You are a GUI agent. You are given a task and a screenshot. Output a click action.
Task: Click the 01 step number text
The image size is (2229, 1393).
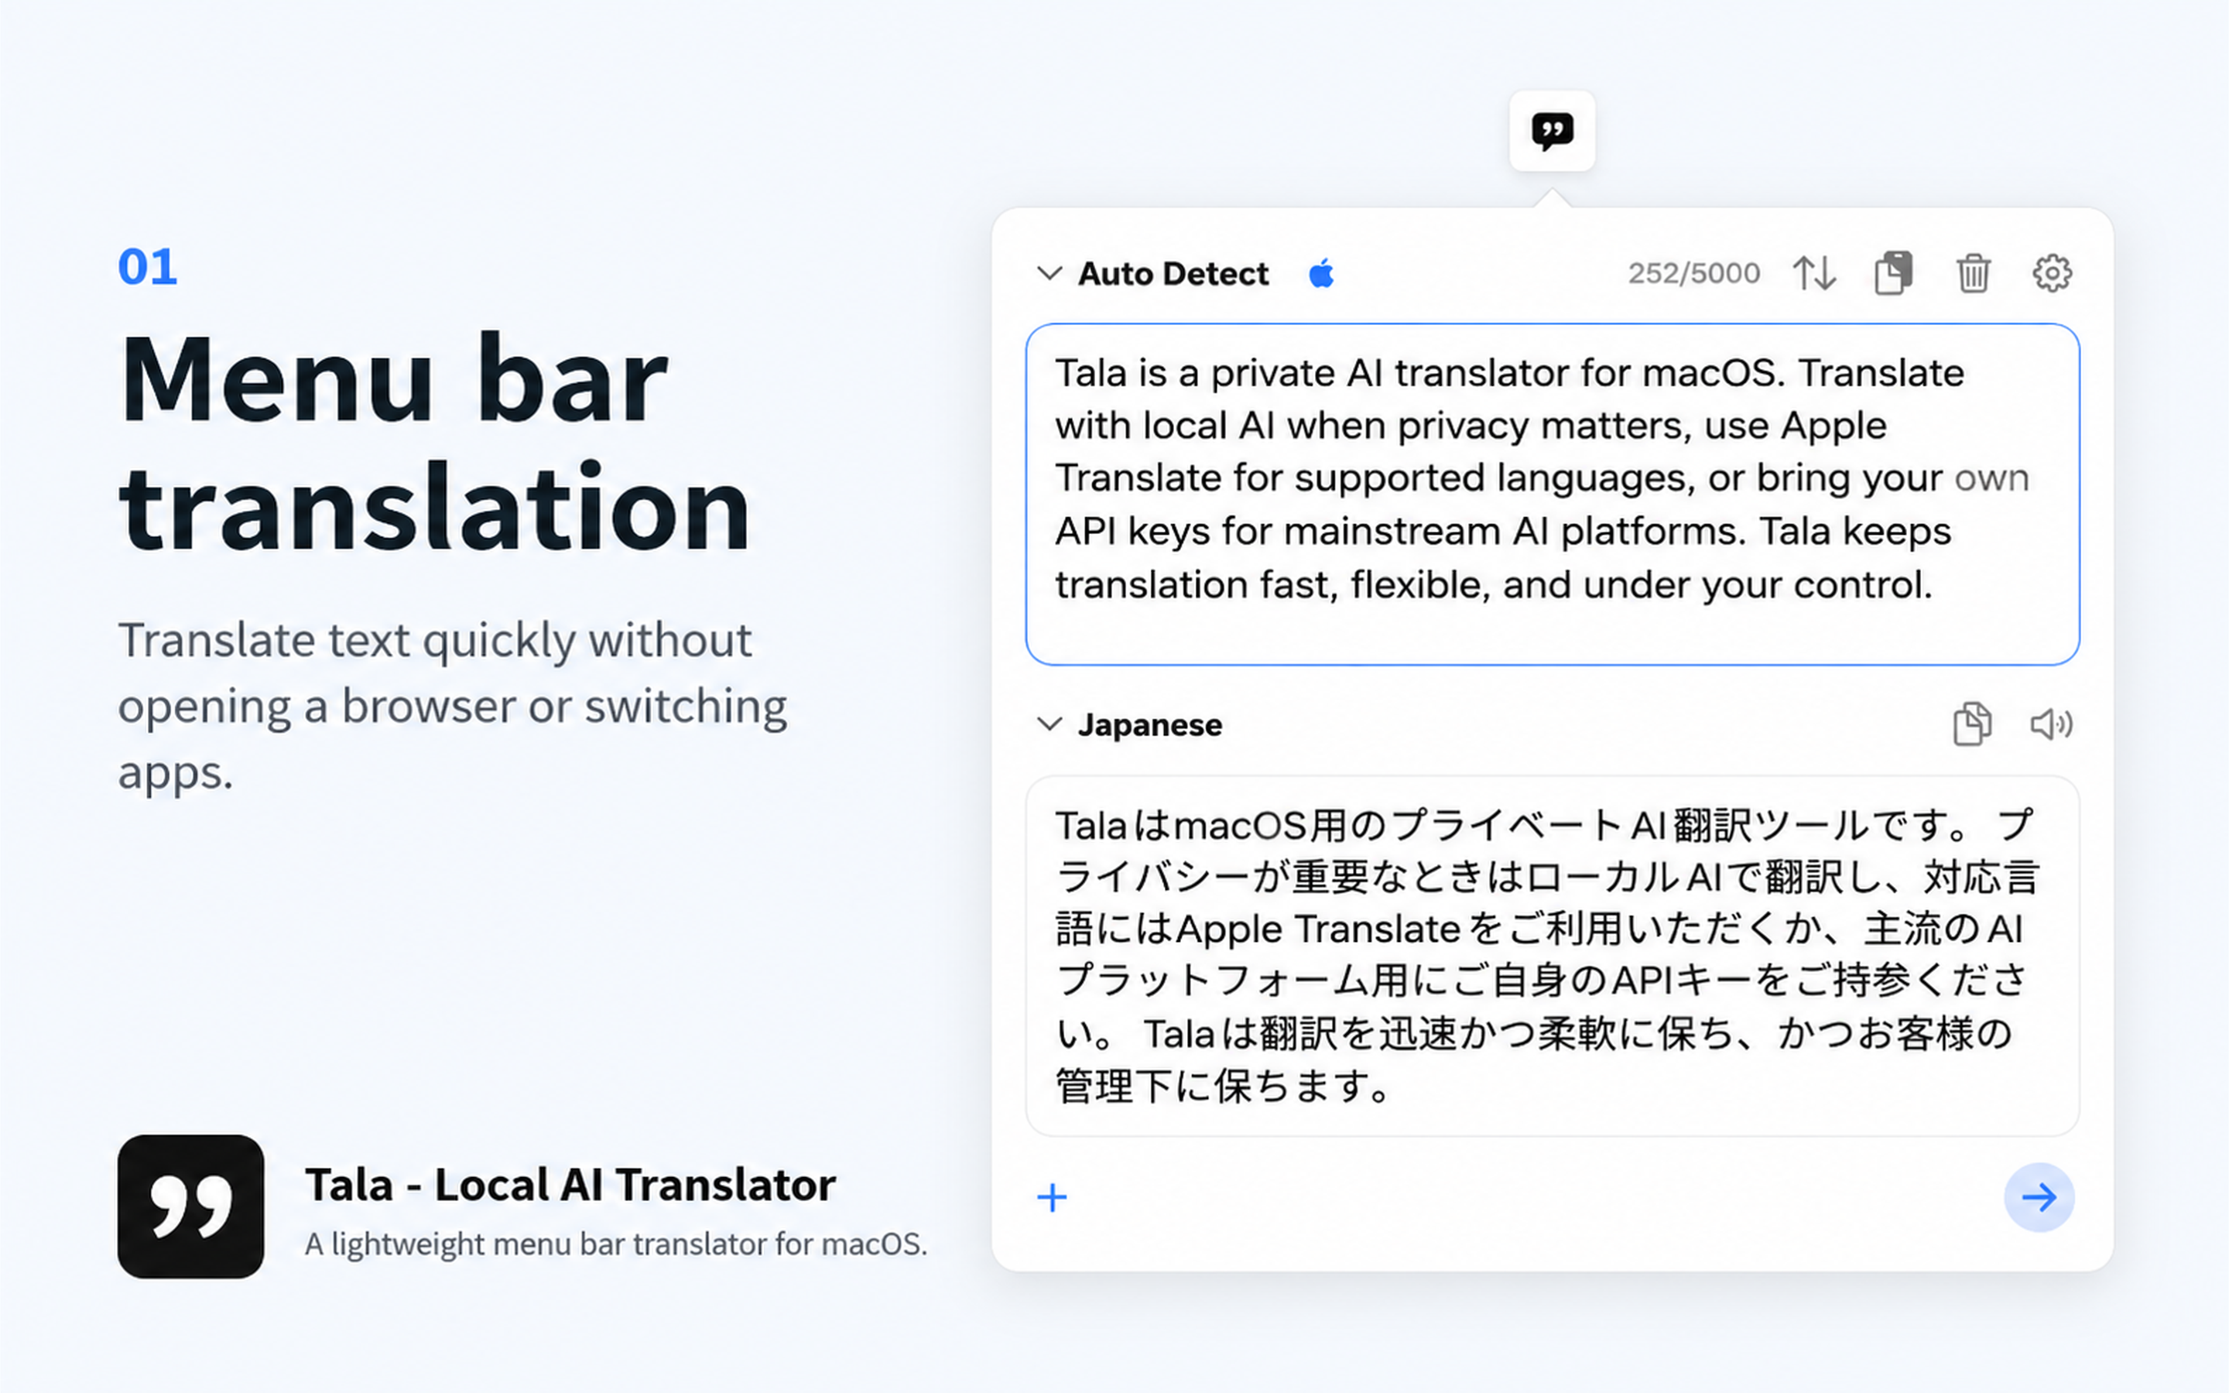coord(147,267)
